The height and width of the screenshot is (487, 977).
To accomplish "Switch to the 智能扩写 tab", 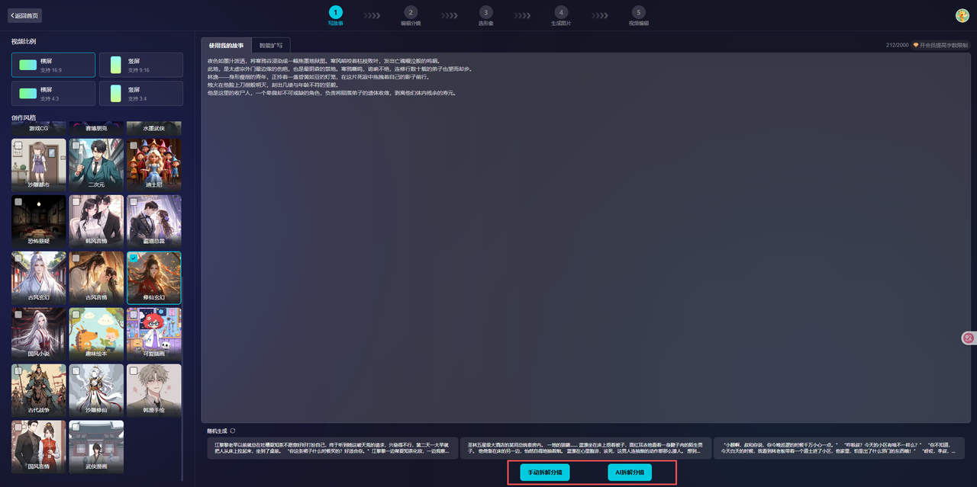I will [270, 46].
